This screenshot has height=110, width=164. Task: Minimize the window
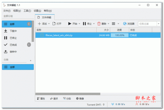pos(139,5)
